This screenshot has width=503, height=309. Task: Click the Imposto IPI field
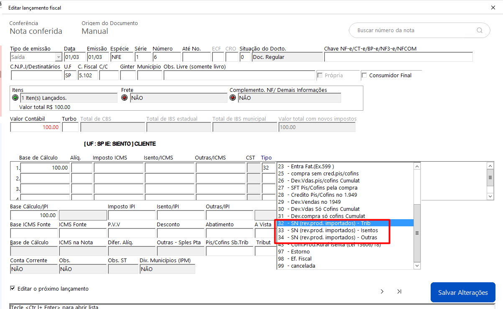pos(131,215)
